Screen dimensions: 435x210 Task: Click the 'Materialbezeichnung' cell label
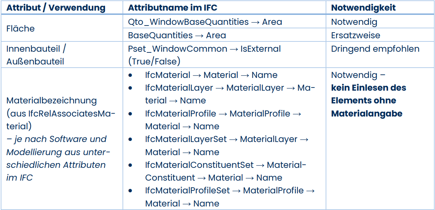click(51, 101)
